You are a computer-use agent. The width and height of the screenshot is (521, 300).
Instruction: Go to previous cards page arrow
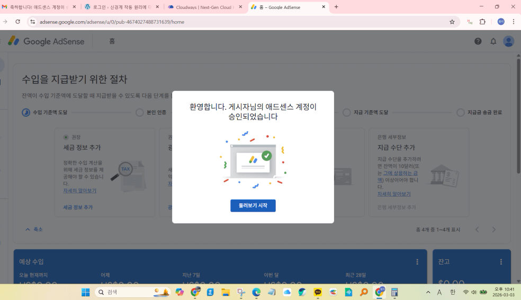point(477,229)
